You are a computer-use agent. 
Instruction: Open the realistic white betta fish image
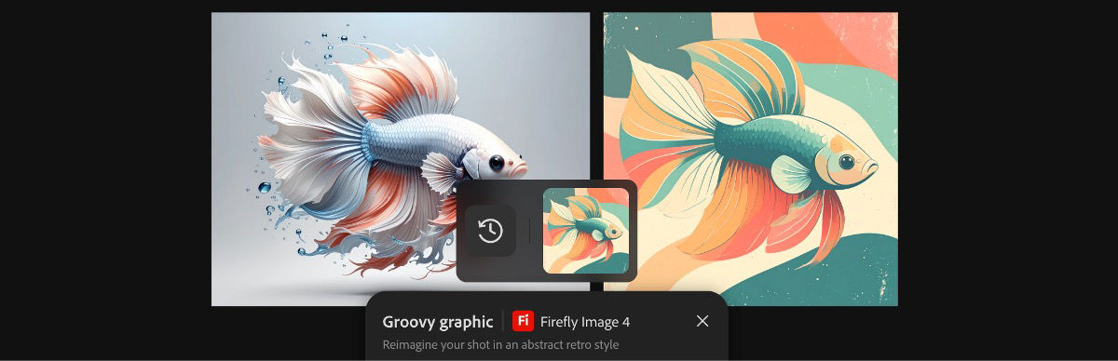(401, 159)
